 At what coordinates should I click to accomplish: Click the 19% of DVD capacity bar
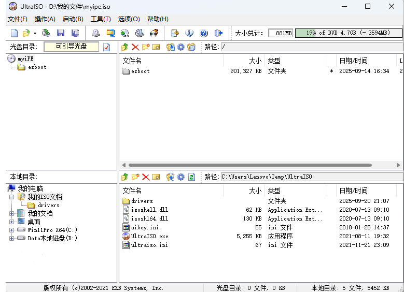click(349, 33)
